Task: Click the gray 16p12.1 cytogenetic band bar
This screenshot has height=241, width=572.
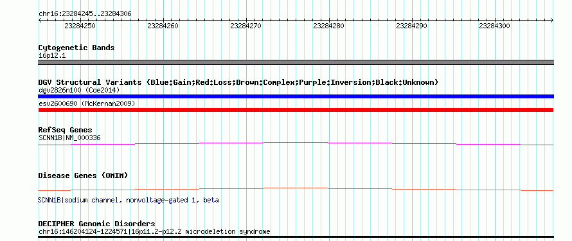Action: (296, 62)
